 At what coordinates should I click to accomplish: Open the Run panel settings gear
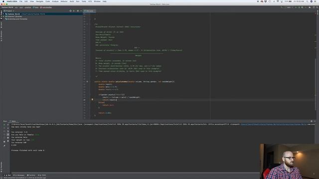coord(312,121)
